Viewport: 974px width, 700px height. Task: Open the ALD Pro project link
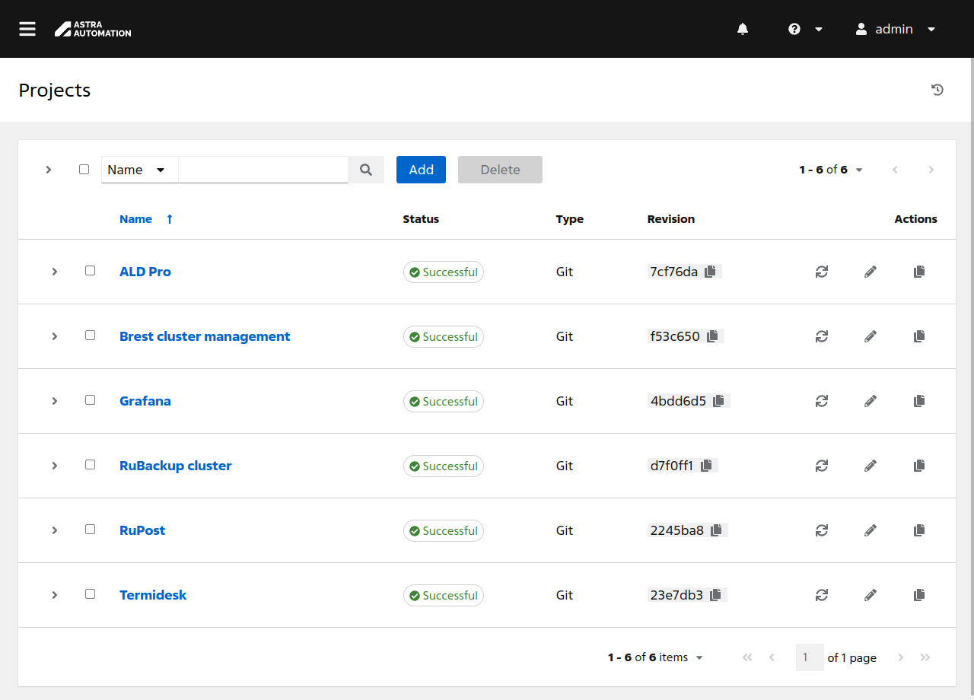(145, 272)
